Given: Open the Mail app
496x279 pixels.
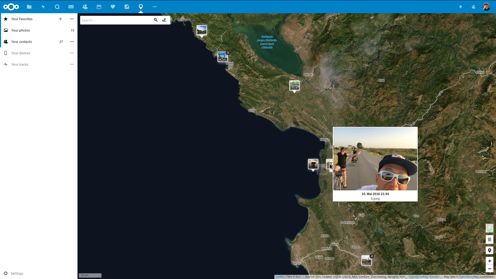Looking at the screenshot, I should click(71, 7).
